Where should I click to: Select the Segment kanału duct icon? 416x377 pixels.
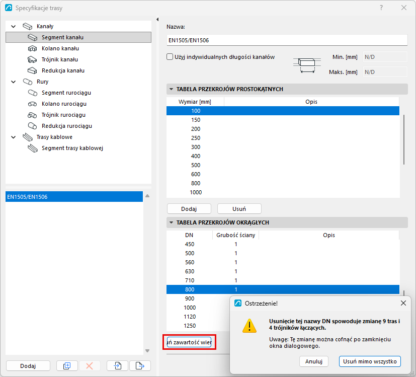click(x=32, y=37)
